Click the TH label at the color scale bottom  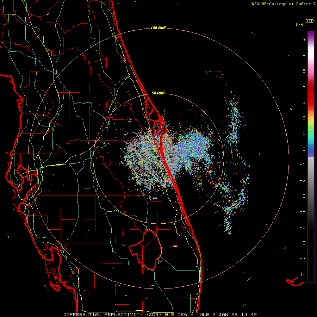(x=303, y=274)
